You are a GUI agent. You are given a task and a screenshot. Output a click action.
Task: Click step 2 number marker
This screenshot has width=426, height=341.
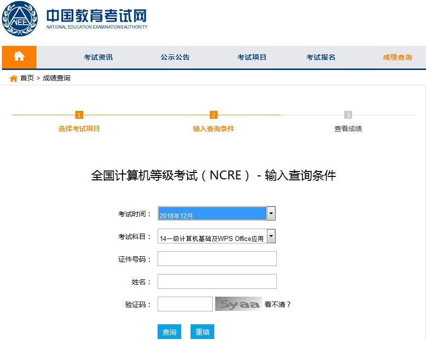pos(213,115)
